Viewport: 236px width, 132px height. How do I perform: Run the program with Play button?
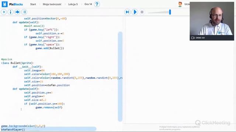135,12
